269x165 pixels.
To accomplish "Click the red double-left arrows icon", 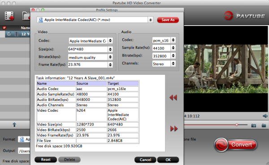I will click(173, 98).
